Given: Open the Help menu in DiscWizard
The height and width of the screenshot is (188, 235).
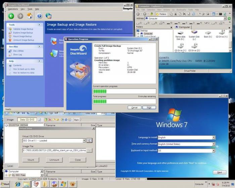Looking at the screenshot, I should point(37,9).
